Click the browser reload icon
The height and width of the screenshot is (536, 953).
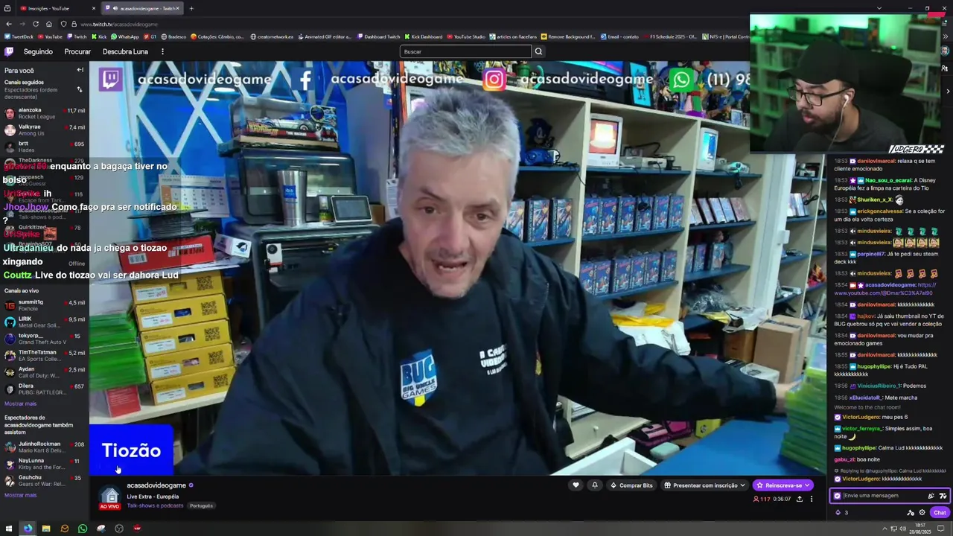point(36,24)
